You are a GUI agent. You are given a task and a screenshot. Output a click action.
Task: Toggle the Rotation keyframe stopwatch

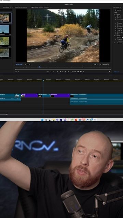[x=117, y=23]
